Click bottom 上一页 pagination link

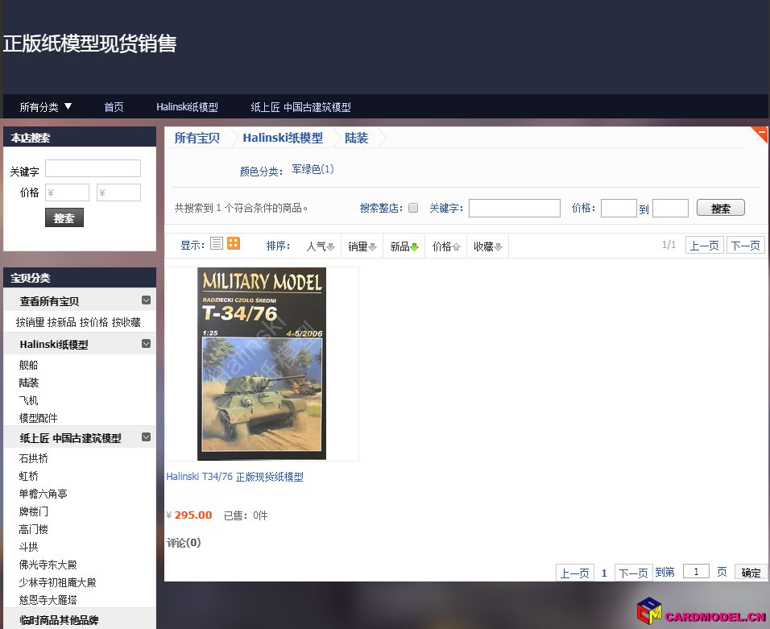pos(575,573)
